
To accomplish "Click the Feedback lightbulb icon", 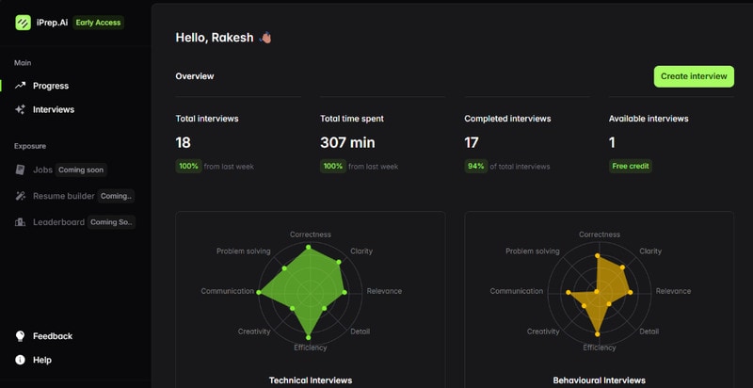I will (x=20, y=336).
